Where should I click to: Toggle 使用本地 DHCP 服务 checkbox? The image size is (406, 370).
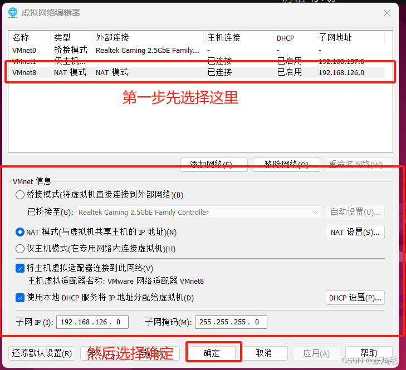click(x=20, y=298)
